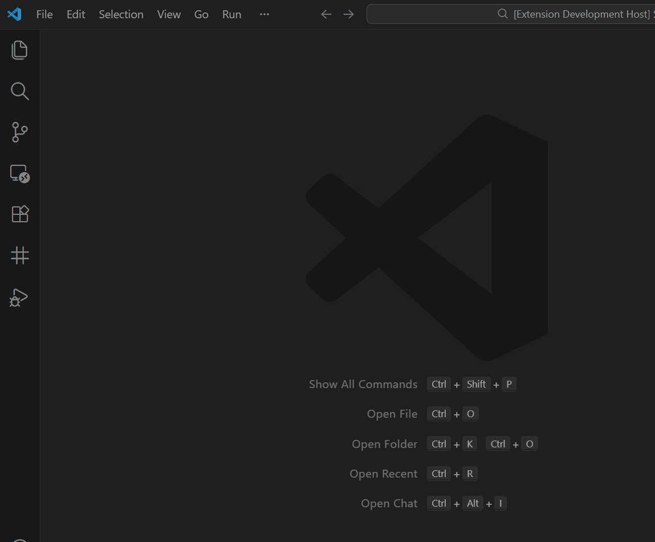
Task: Open the Explorer view in the activity bar
Action: [19, 50]
